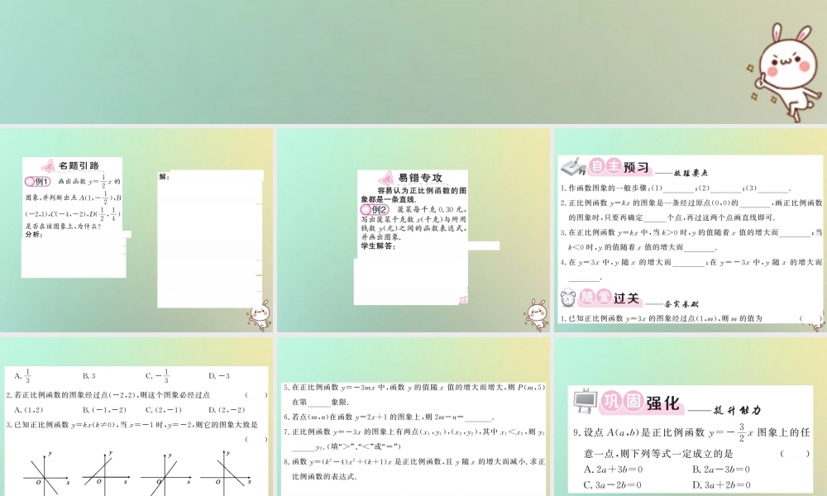The image size is (827, 496).
Task: Select answer option C. 3a−2b=0
Action: [612, 484]
